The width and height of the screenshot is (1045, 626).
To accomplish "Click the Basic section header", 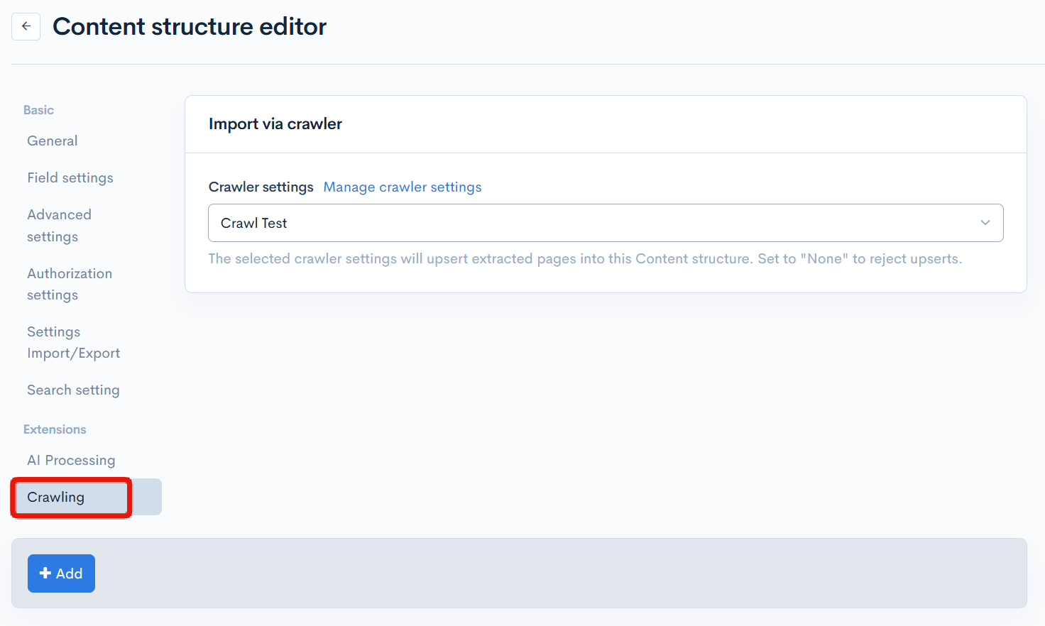I will 38,110.
